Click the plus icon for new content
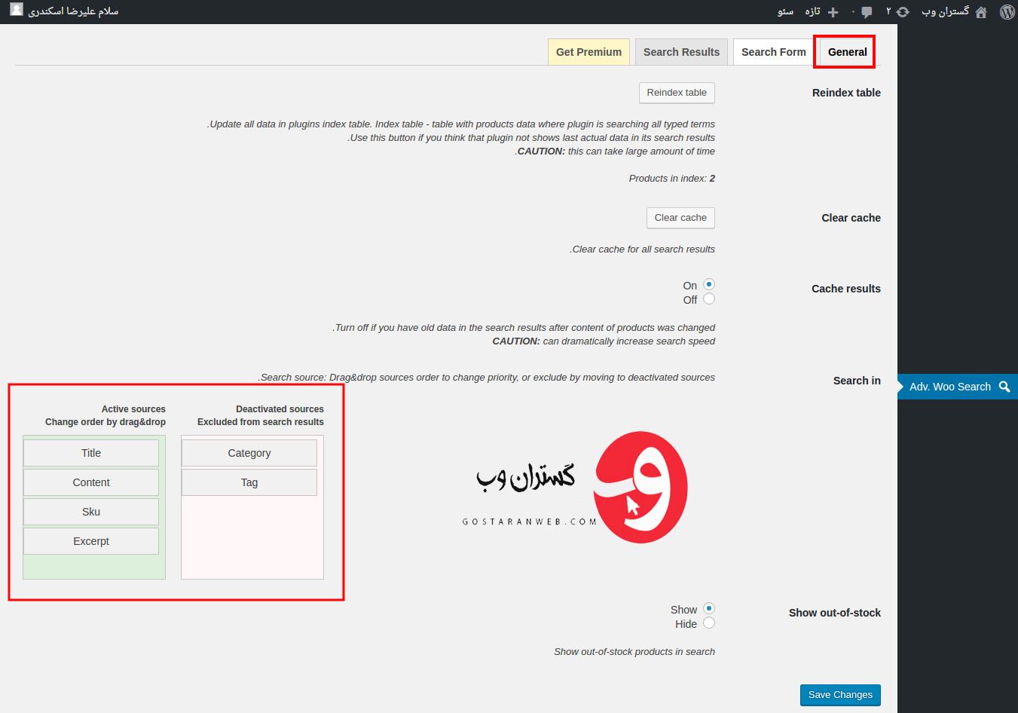Image resolution: width=1018 pixels, height=713 pixels. (x=833, y=12)
